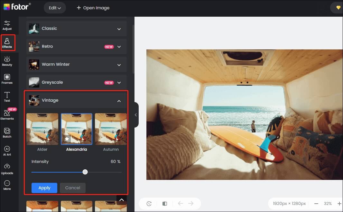343x212 pixels.
Task: Open the Edit menu
Action: (54, 8)
